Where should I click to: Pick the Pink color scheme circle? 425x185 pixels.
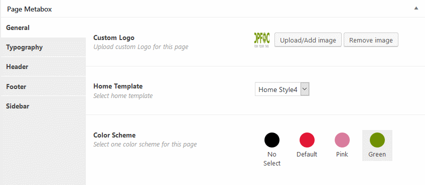pos(342,140)
